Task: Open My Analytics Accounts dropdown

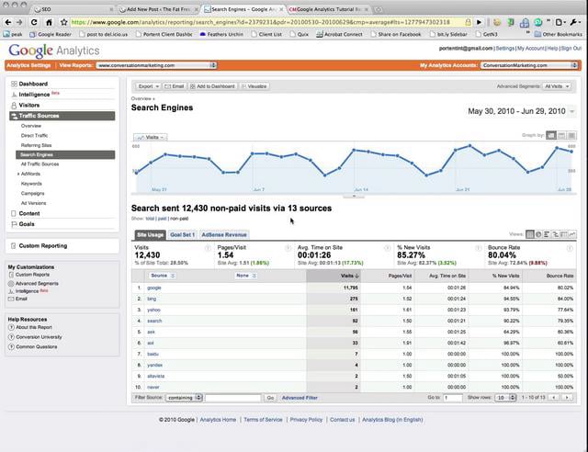Action: point(529,65)
